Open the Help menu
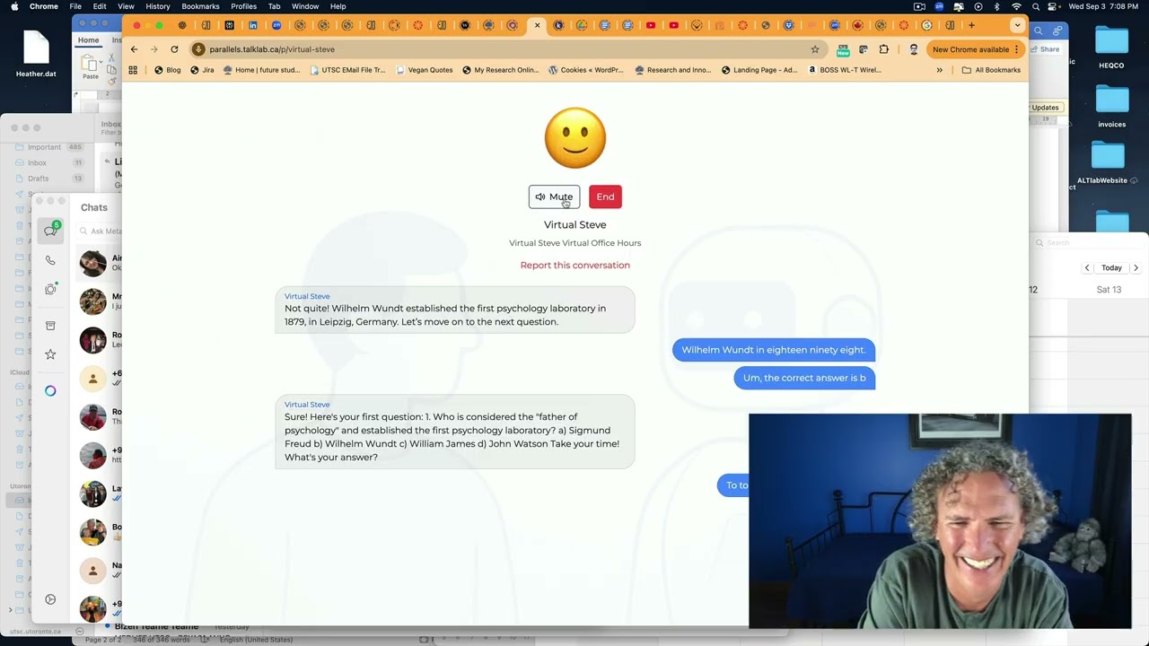This screenshot has width=1149, height=646. tap(338, 6)
